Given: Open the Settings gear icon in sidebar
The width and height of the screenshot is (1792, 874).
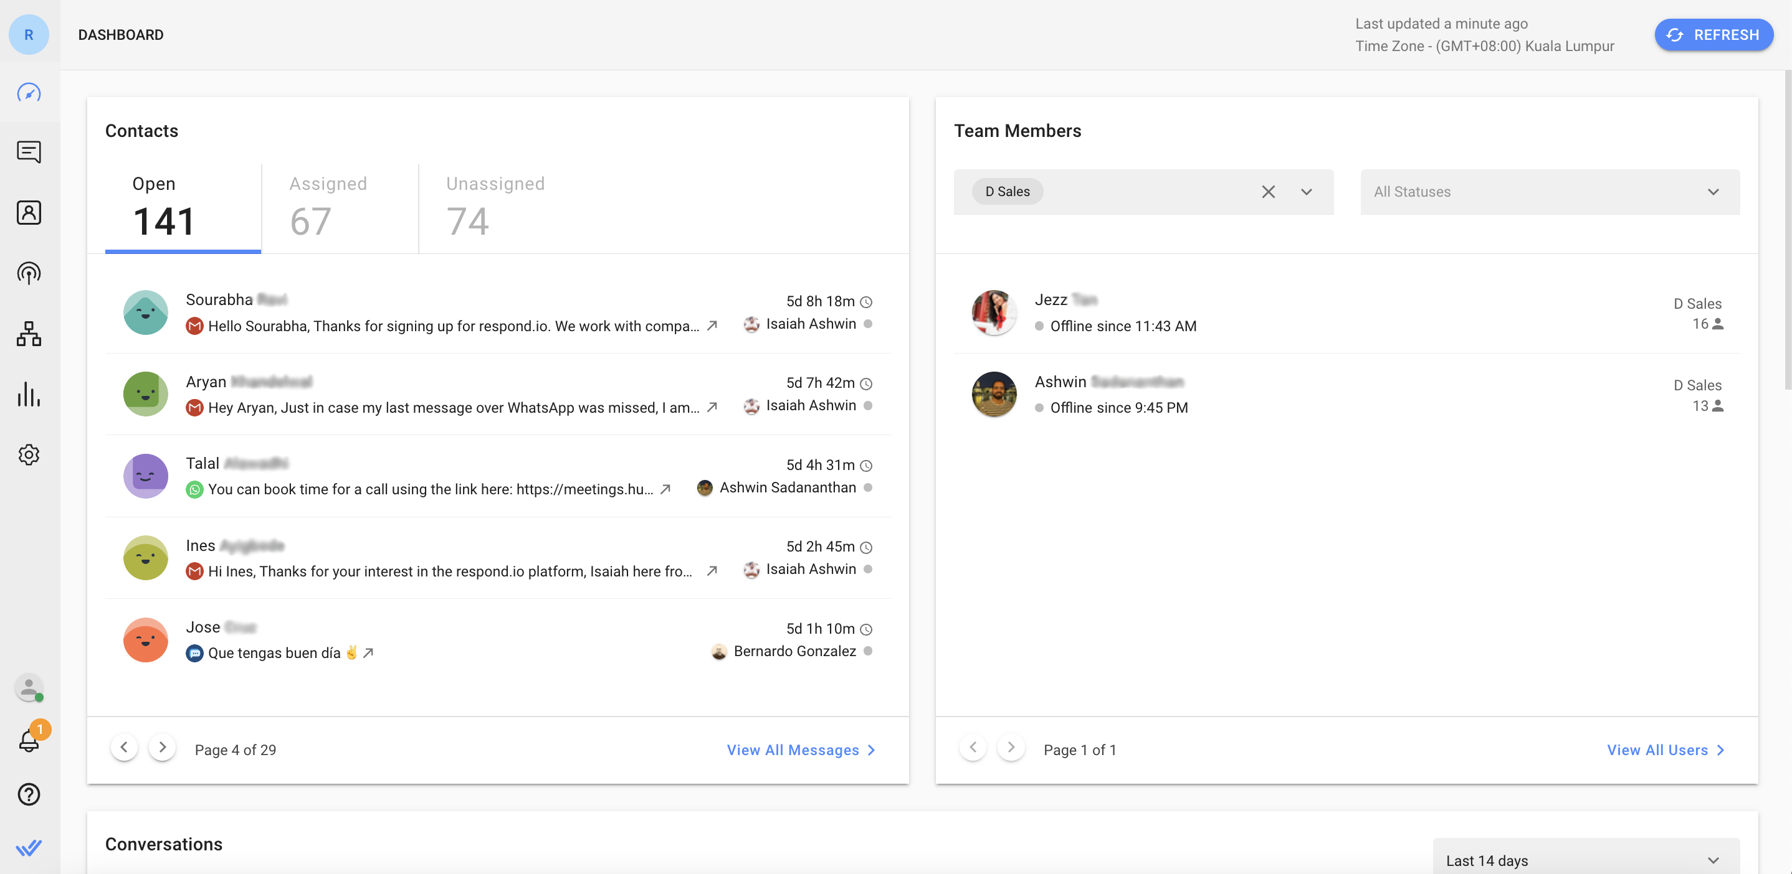Looking at the screenshot, I should (x=29, y=455).
